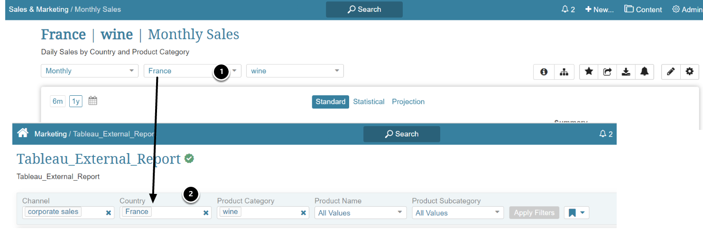Open alerts with the bell icon button
Screen dimensions: 703x247
click(644, 72)
